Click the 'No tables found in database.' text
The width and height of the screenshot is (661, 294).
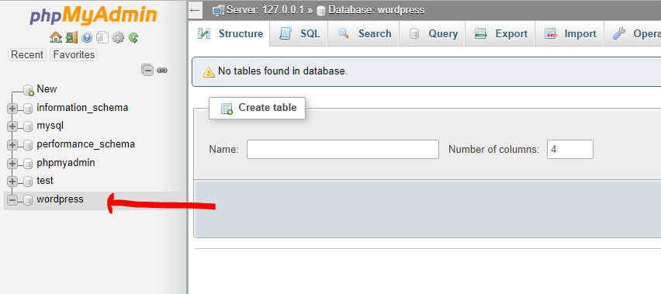(x=282, y=71)
